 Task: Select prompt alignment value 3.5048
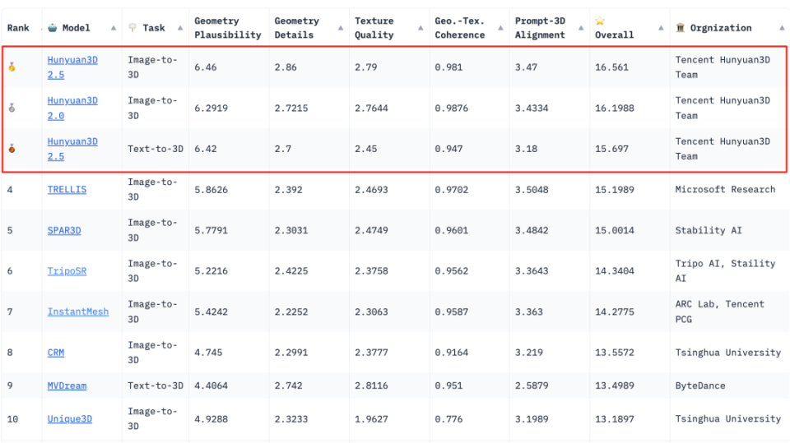coord(532,189)
